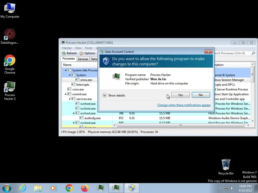The width and height of the screenshot is (258, 193).
Task: Open Windows Explorer from the taskbar
Action: (38, 188)
